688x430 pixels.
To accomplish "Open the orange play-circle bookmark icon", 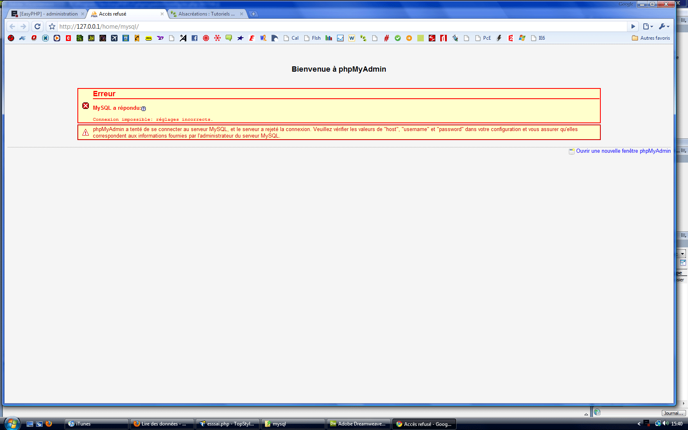I will tap(57, 38).
